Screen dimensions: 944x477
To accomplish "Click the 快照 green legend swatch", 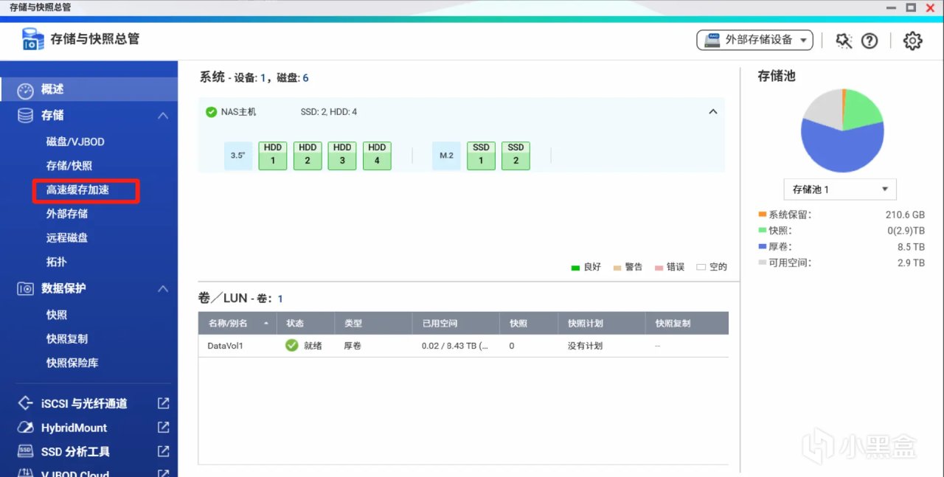I will click(762, 231).
